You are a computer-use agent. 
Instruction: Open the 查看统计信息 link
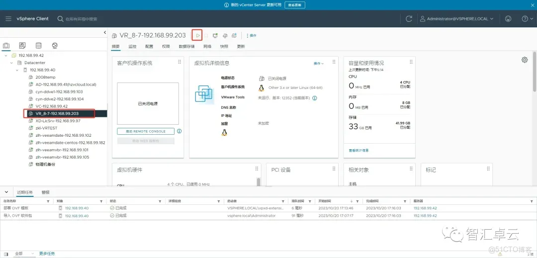(x=358, y=151)
